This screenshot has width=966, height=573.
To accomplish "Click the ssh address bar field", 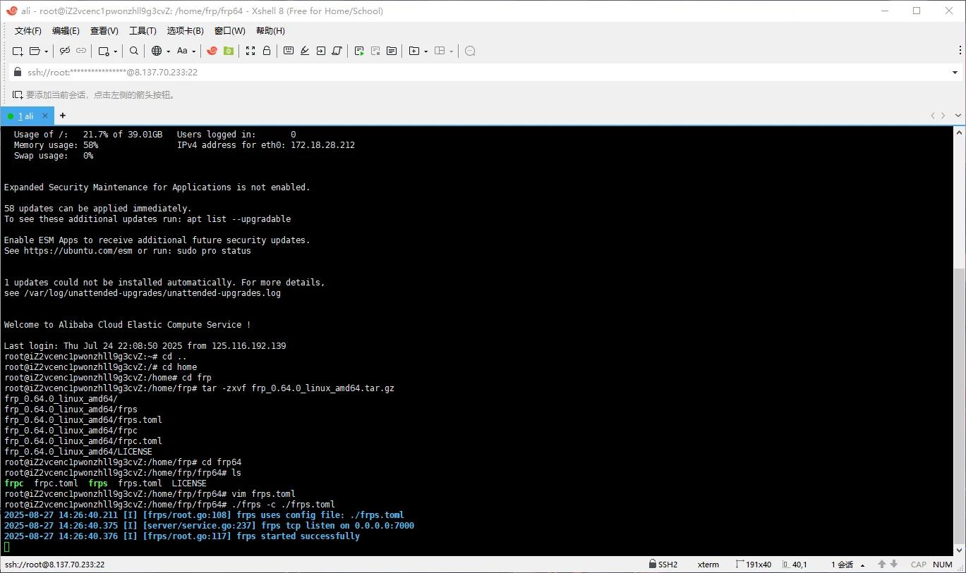I will (x=423, y=73).
